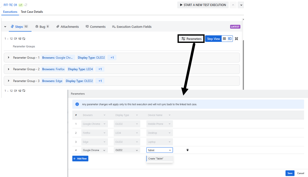Open the Attachments section
The height and width of the screenshot is (177, 308).
[67, 27]
